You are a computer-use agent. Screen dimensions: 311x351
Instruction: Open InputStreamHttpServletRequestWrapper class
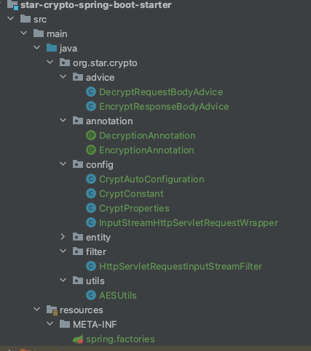coord(189,223)
